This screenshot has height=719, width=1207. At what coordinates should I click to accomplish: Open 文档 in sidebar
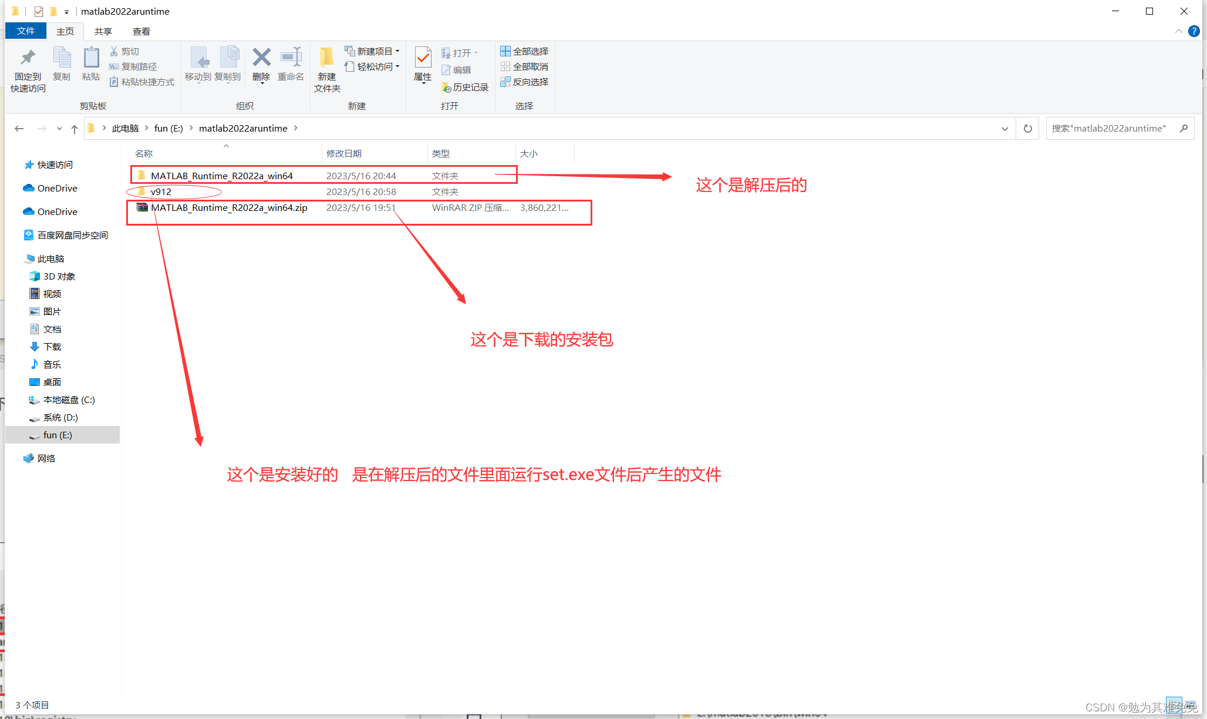click(52, 330)
